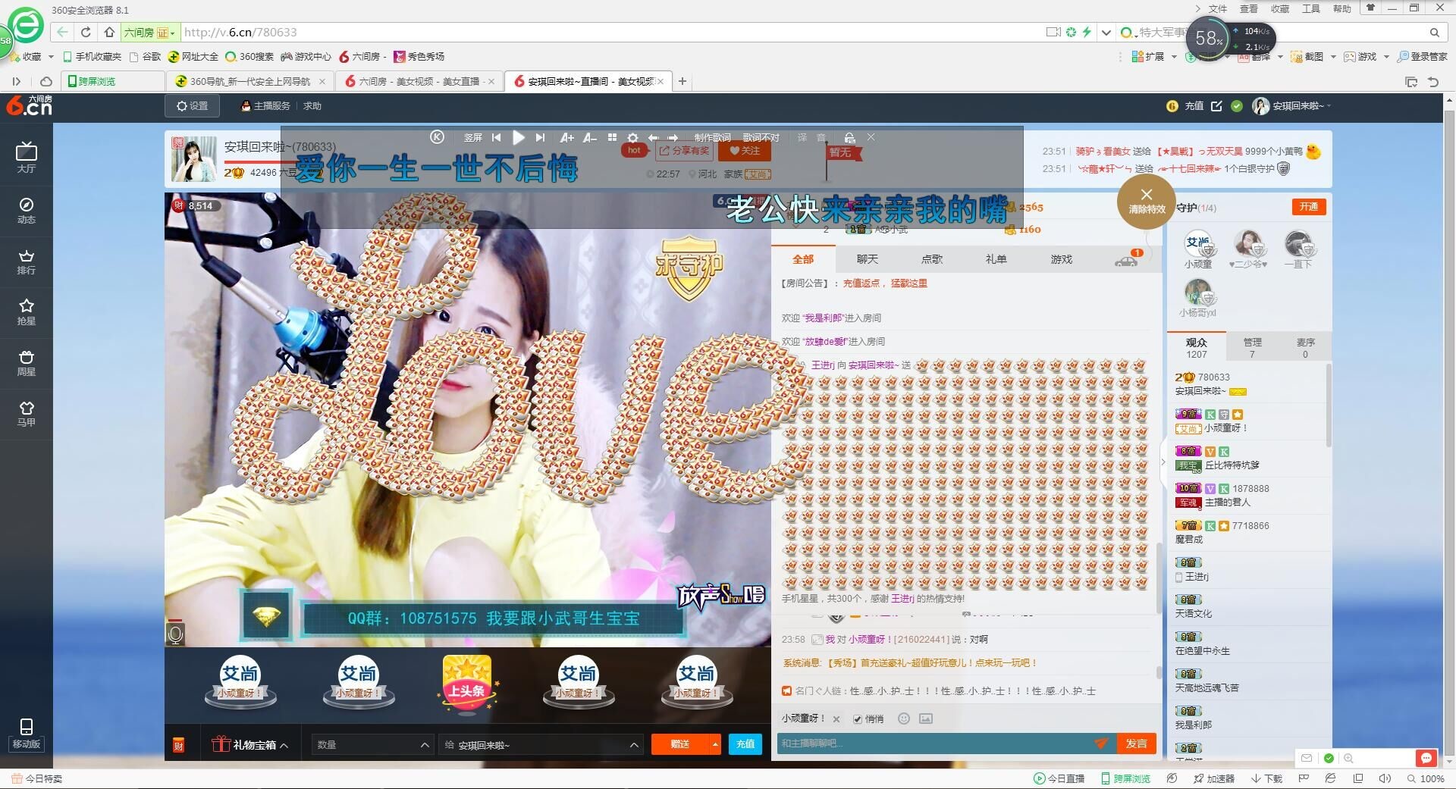1456x789 pixels.
Task: Click the 清除特效 clear effects button
Action: tap(1147, 201)
